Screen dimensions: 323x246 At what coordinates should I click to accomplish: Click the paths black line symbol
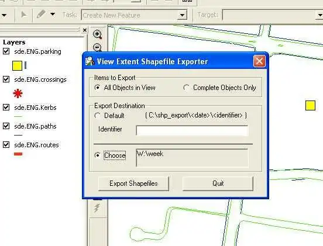click(x=18, y=135)
